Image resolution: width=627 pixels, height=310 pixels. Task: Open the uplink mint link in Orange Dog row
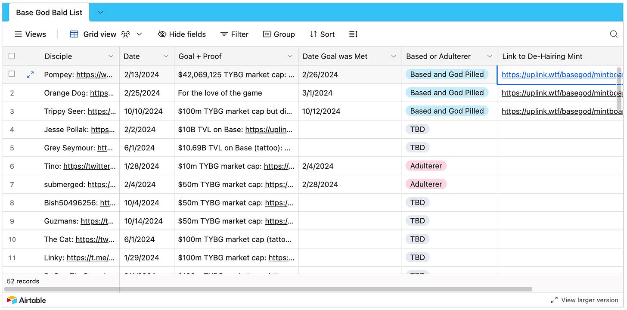point(562,93)
